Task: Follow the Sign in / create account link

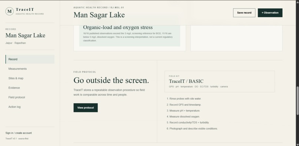Action: click(19, 133)
